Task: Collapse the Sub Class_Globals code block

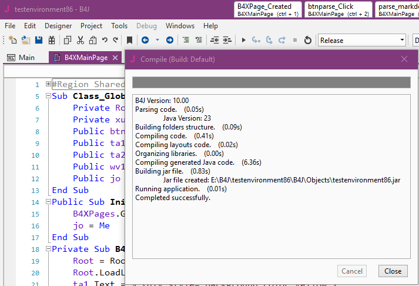Action: pos(48,95)
